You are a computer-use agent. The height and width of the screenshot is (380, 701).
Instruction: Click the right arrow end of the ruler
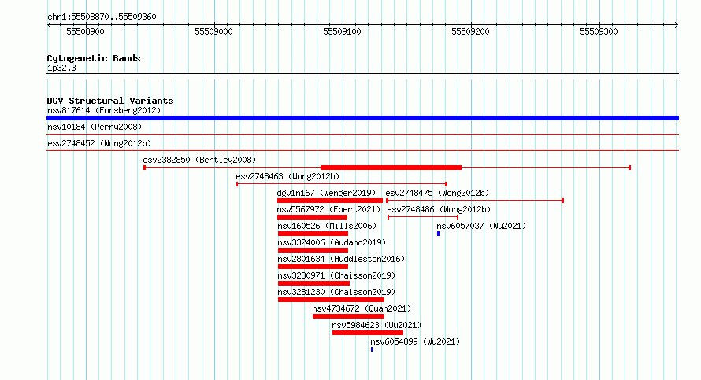[677, 25]
